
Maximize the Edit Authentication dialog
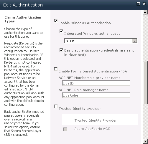138,4
